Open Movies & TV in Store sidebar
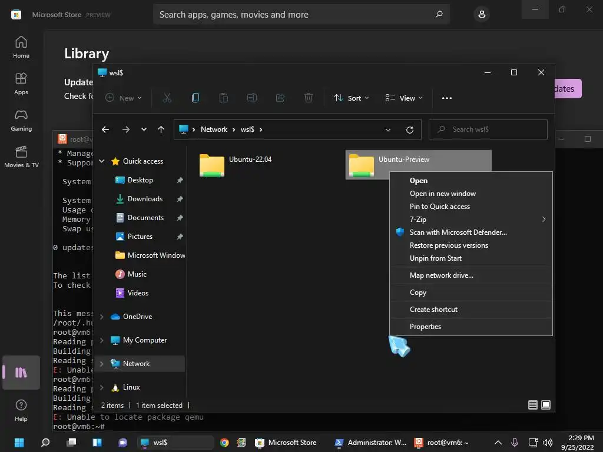This screenshot has width=603, height=452. click(21, 157)
